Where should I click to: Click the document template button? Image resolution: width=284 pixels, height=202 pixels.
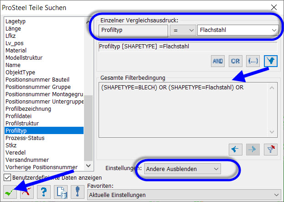pyautogui.click(x=61, y=192)
